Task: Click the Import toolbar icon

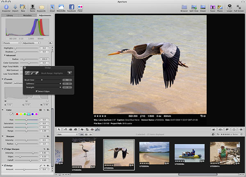Action: point(14,7)
